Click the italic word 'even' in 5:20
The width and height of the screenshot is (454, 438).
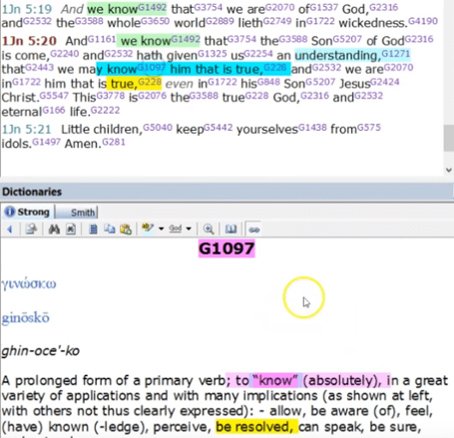click(x=180, y=84)
